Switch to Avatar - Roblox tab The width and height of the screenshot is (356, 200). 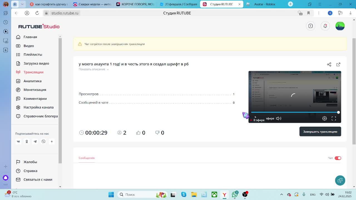tap(264, 4)
